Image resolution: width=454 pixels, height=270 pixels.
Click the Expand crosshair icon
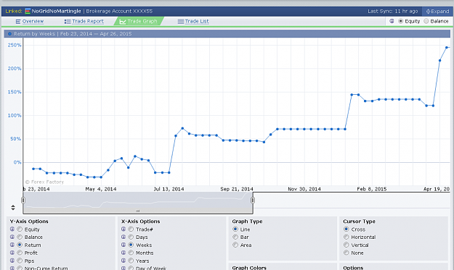tap(429, 12)
